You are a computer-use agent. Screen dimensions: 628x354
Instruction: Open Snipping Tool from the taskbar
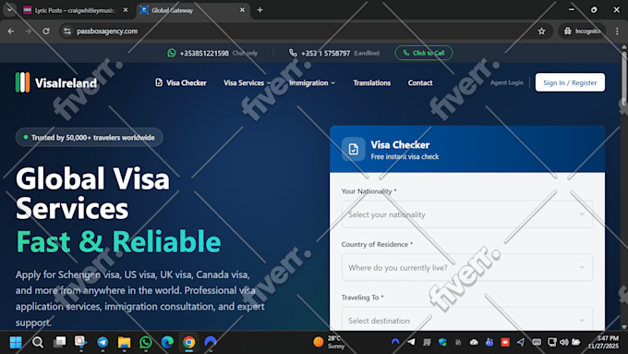81,342
